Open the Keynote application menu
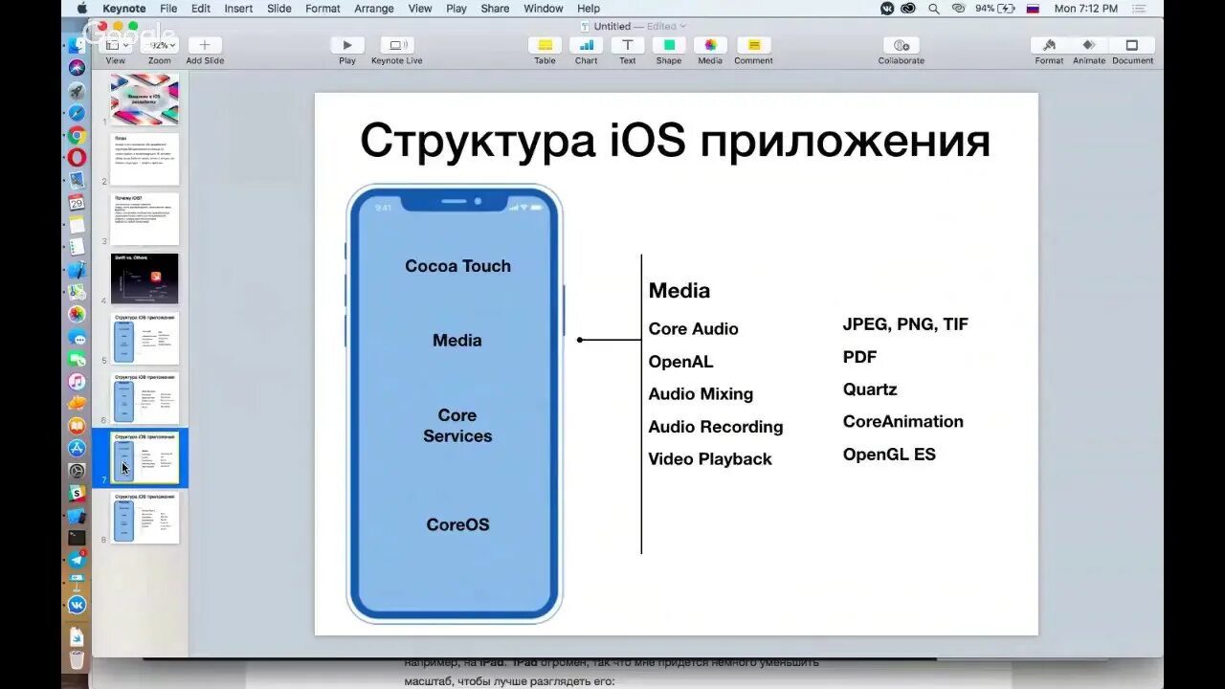This screenshot has height=689, width=1225. point(124,9)
